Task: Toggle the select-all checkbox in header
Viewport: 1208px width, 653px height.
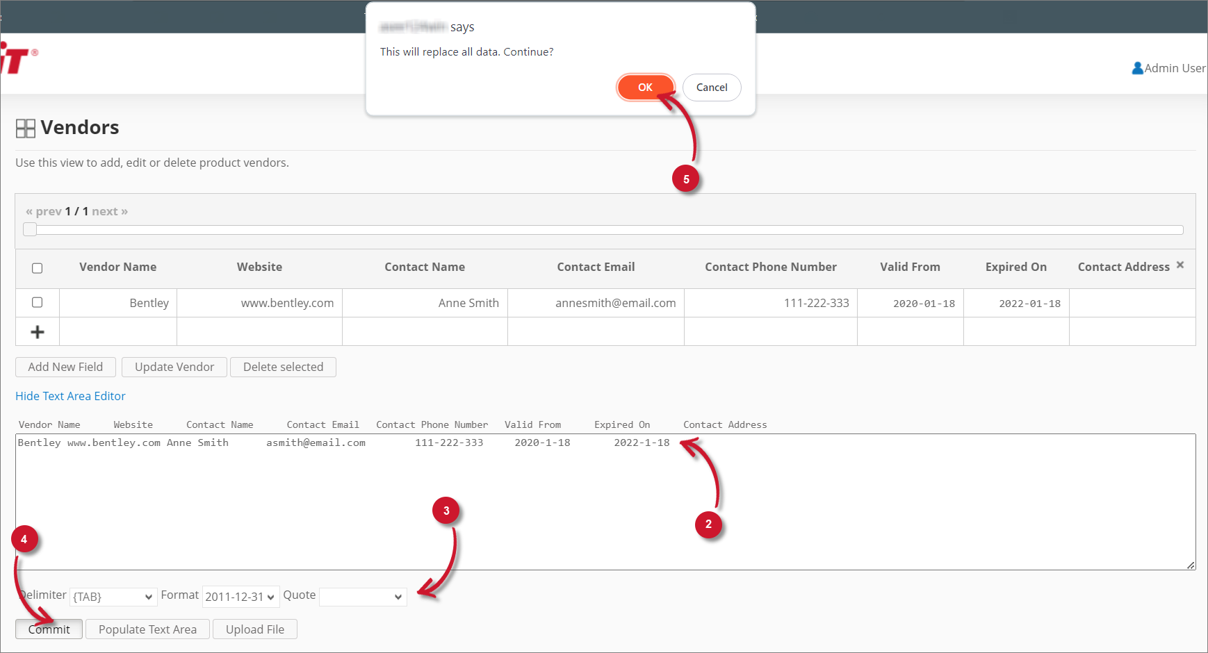Action: coord(38,268)
